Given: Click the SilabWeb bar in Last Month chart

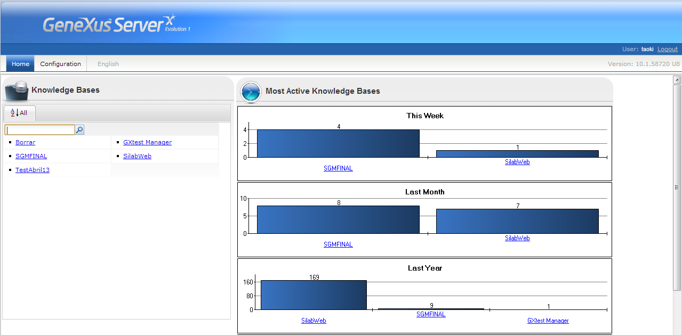Looking at the screenshot, I should click(517, 221).
